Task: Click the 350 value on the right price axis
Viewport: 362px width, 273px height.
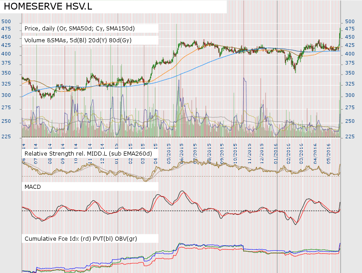Action: click(x=350, y=73)
